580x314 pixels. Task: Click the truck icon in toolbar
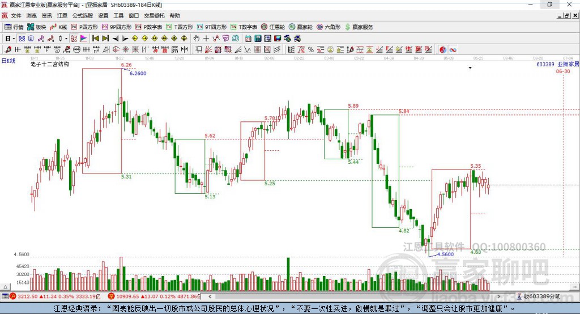point(297,39)
